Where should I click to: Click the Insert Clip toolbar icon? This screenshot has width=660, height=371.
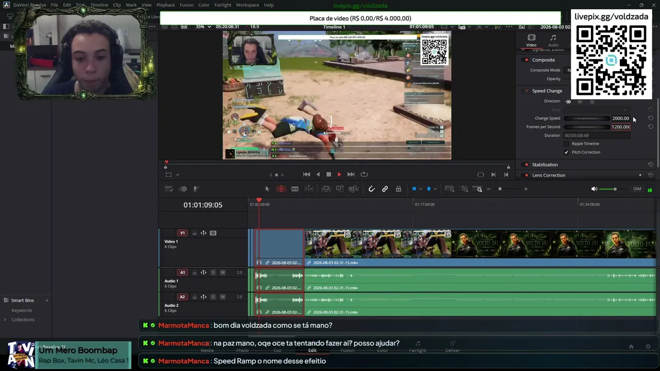[x=326, y=189]
